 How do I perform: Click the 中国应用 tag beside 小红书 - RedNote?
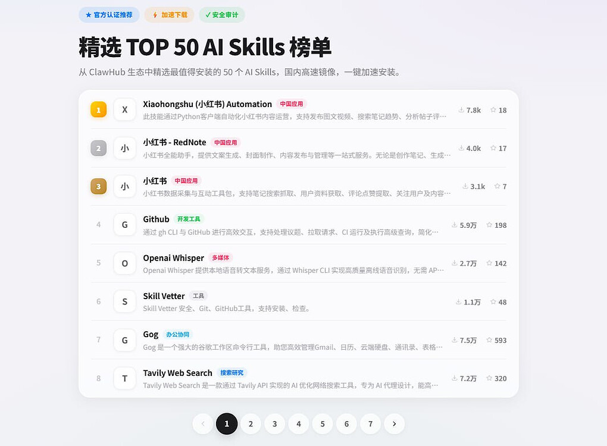(226, 142)
